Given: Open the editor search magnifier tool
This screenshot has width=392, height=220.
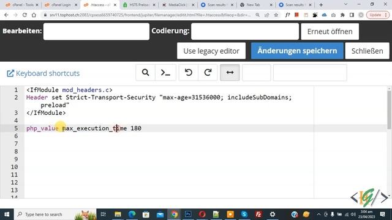Looking at the screenshot, I should pos(146,73).
